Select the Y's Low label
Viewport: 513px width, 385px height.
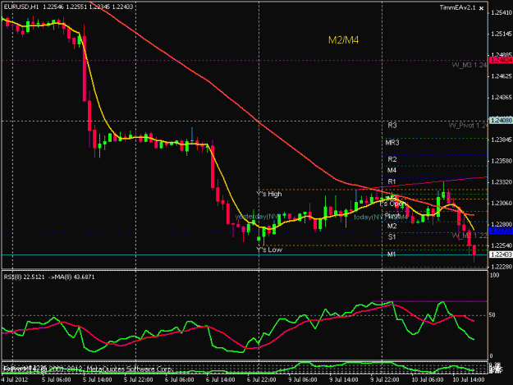pos(269,250)
